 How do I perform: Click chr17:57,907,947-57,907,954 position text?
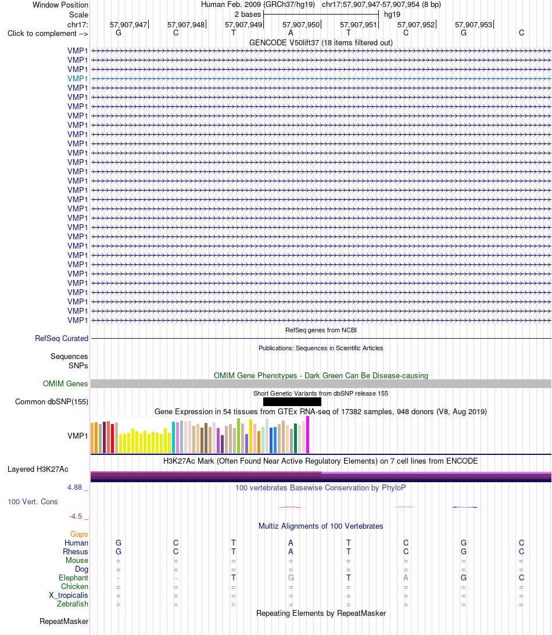pyautogui.click(x=381, y=5)
